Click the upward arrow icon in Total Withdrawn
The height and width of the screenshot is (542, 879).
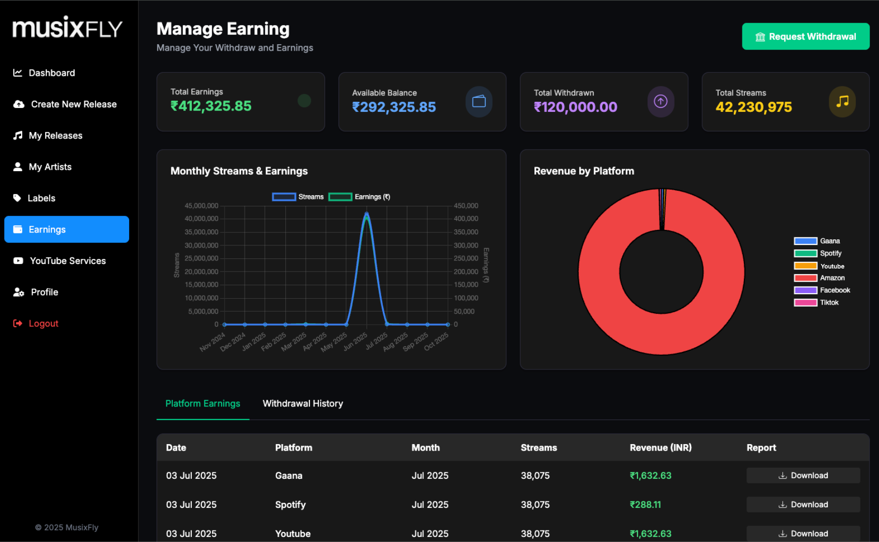(x=660, y=101)
